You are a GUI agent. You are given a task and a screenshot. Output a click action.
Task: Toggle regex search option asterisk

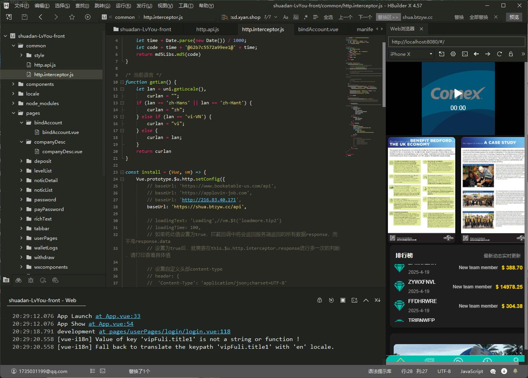(306, 17)
